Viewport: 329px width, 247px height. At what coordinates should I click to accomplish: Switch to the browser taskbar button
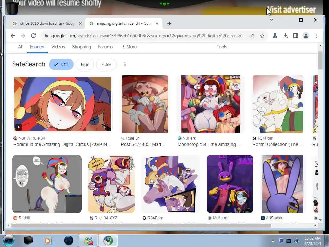click(108, 241)
